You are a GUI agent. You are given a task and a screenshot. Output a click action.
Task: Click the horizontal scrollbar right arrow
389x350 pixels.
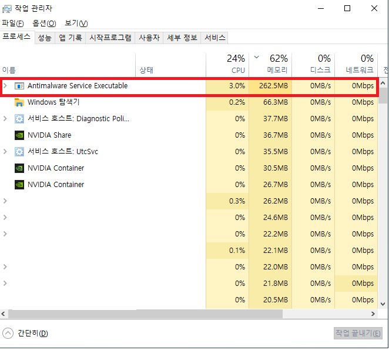(x=373, y=314)
